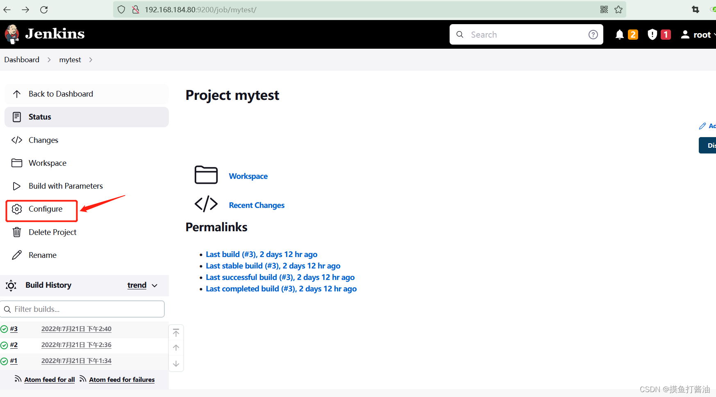Open the trend link
This screenshot has height=397, width=716.
click(x=137, y=285)
